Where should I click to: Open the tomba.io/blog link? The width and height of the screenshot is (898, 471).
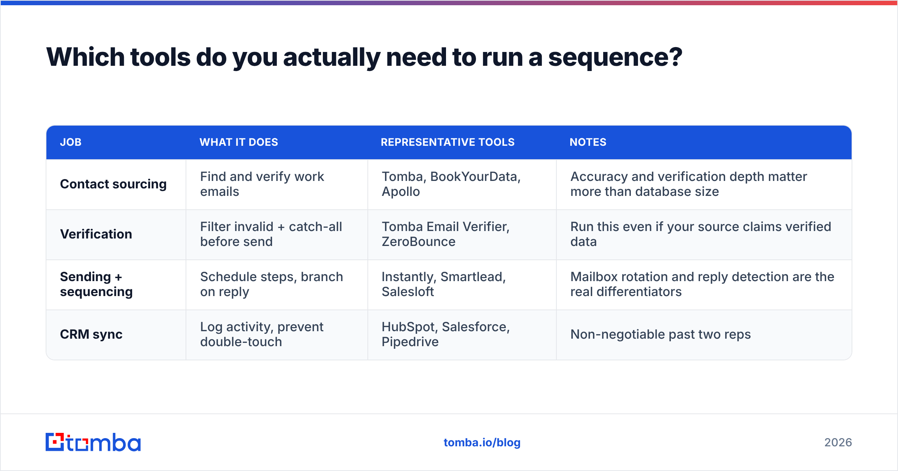click(x=482, y=443)
